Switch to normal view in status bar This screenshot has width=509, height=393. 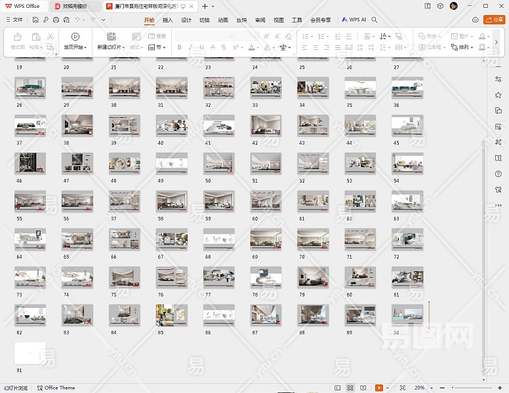[337, 388]
